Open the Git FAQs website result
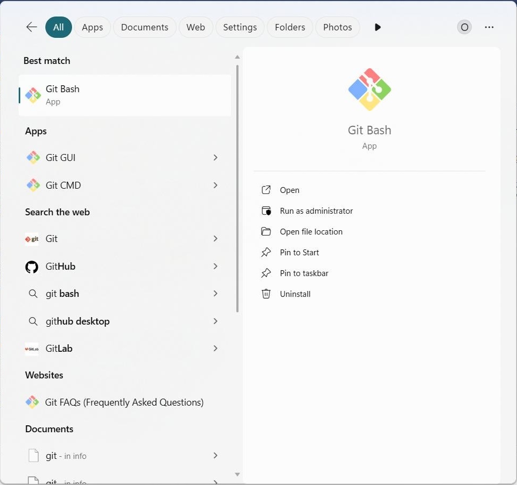 pyautogui.click(x=124, y=402)
